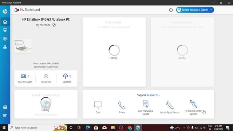Viewport: 233px width, 131px height.
Task: Open the support hand icon in sidebar
Action: click(5, 47)
